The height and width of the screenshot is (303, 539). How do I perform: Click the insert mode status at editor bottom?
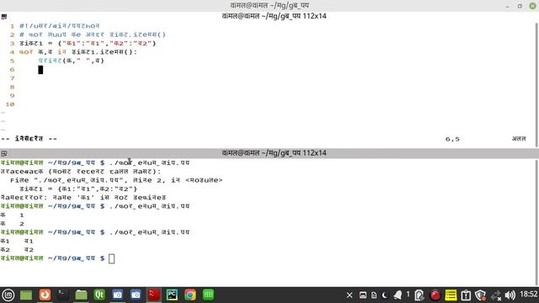[29, 139]
